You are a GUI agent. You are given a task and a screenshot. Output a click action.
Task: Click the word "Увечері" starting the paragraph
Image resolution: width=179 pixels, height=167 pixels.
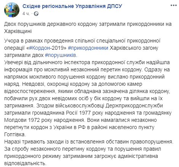click(x=13, y=63)
